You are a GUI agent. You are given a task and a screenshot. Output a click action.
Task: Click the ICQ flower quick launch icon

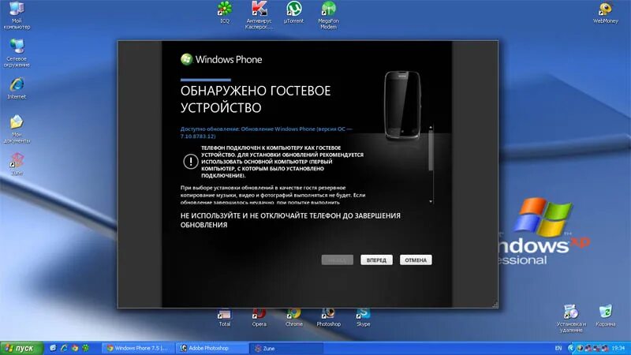point(85,348)
